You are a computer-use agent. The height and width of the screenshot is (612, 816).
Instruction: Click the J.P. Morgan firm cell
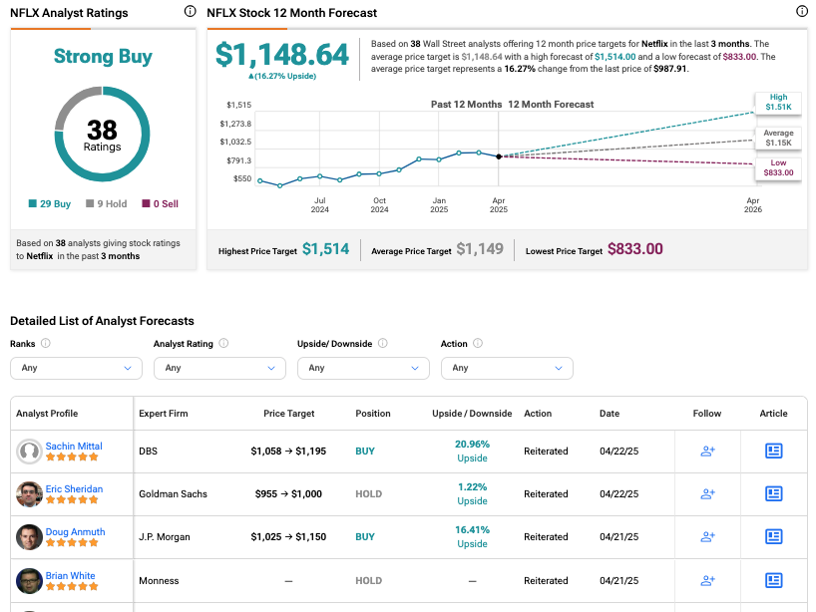tap(165, 537)
